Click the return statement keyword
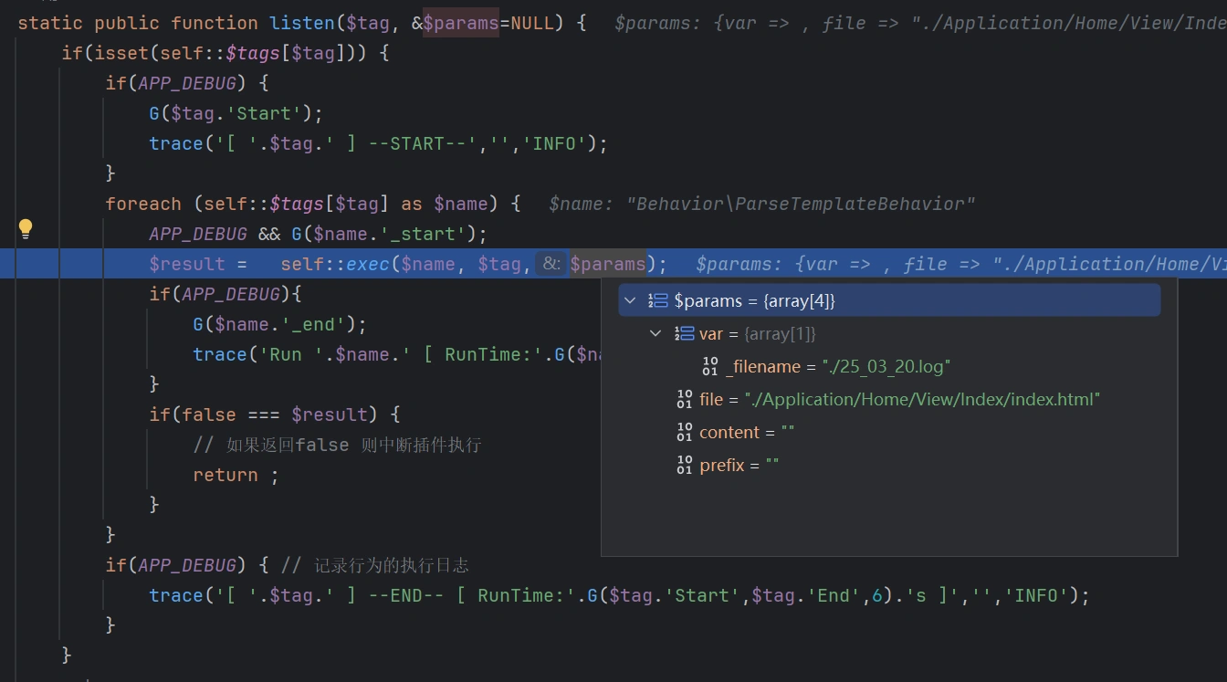1227x682 pixels. 225,475
